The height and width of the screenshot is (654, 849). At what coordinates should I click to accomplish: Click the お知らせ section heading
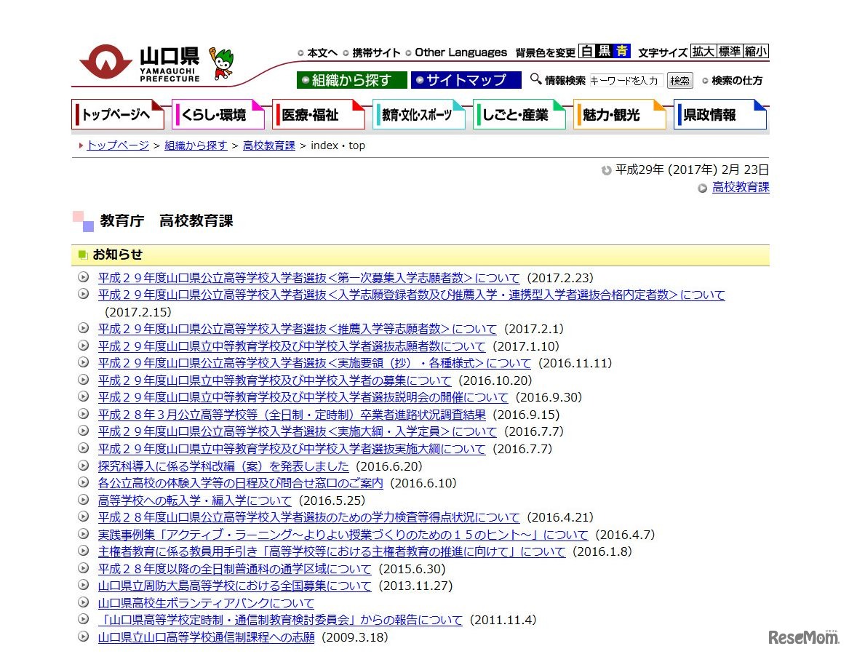(118, 255)
